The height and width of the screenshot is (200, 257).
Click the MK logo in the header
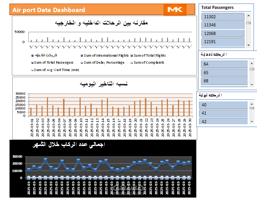click(x=175, y=9)
